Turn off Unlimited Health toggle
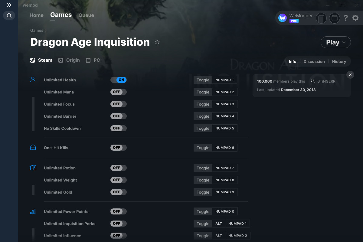363x242 pixels. pos(118,80)
